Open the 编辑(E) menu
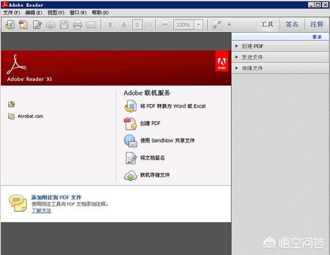This screenshot has height=255, width=330. pyautogui.click(x=34, y=12)
